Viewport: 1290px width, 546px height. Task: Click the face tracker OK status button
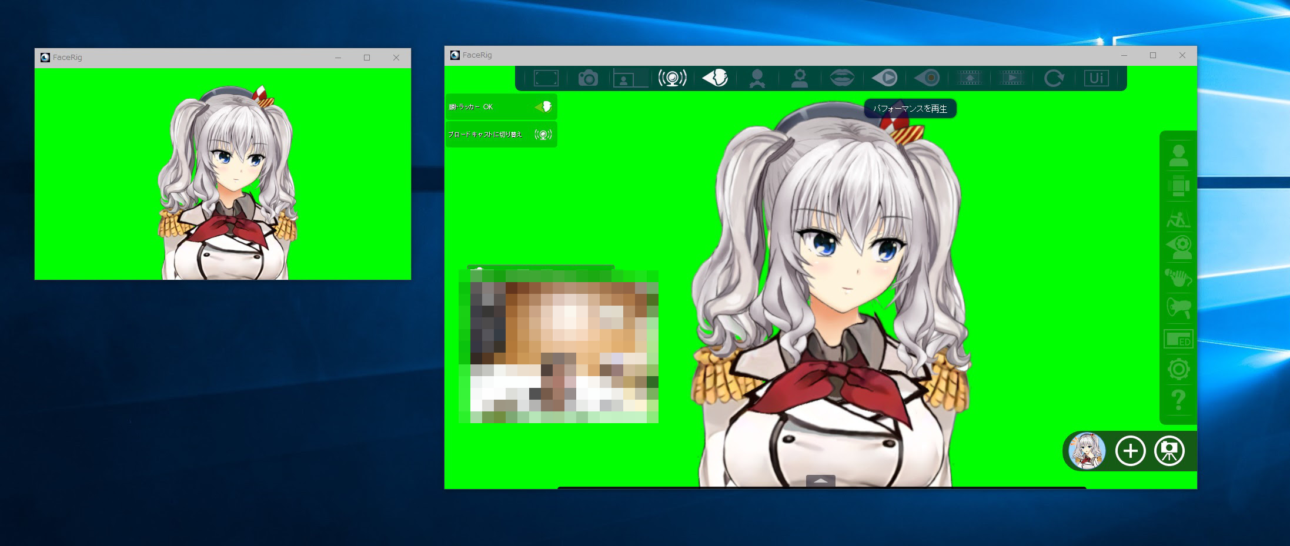tap(501, 107)
